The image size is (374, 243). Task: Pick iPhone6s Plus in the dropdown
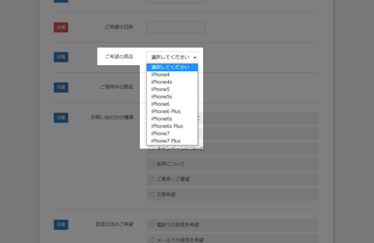coord(172,126)
